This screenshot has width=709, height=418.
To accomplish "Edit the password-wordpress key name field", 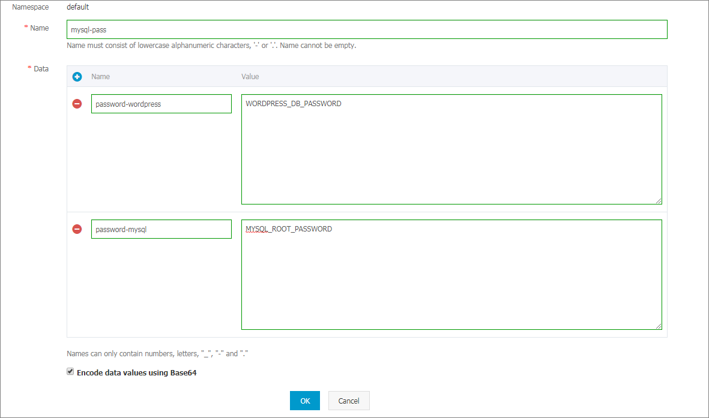I will 161,104.
